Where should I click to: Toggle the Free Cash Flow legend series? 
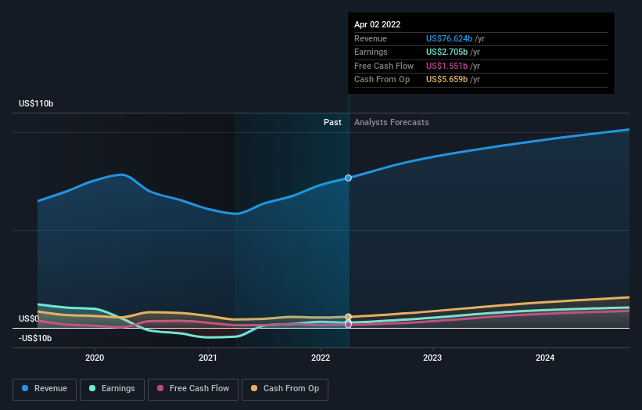coord(193,389)
